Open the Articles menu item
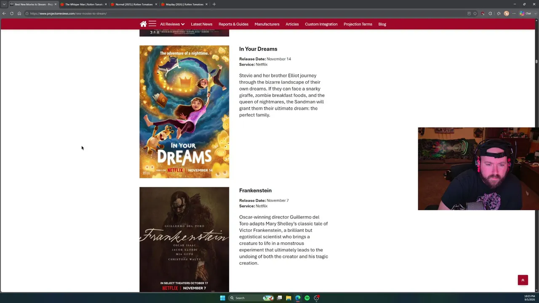 (292, 24)
